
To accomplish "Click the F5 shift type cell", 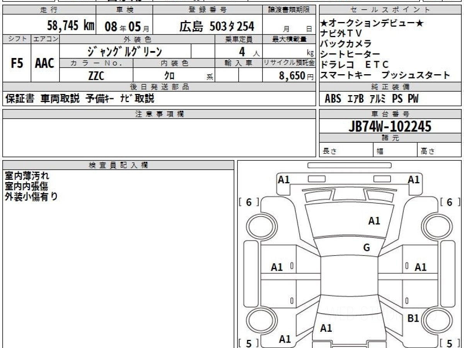I will pyautogui.click(x=17, y=63).
